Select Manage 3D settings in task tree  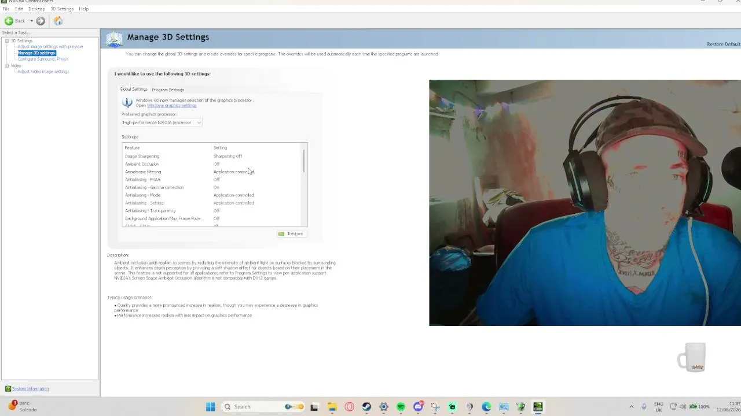click(36, 53)
